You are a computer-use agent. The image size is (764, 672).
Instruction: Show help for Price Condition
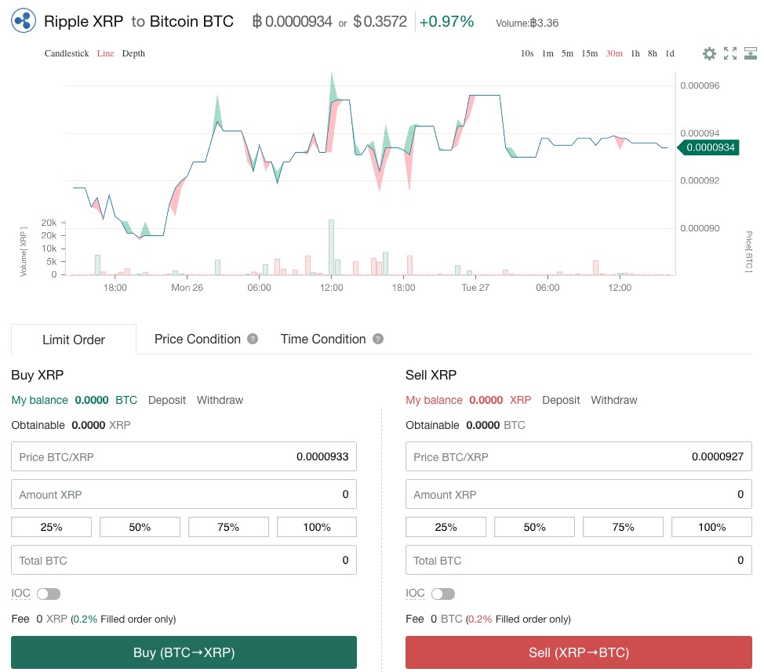[x=253, y=339]
